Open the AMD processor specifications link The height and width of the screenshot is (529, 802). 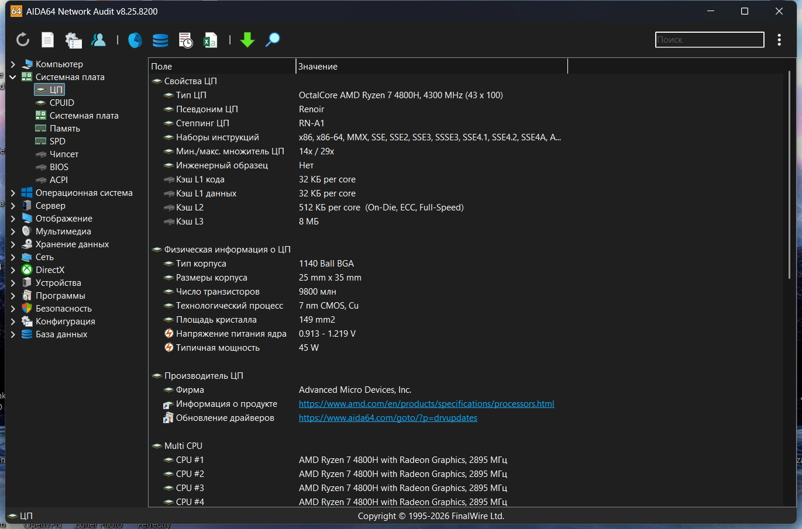tap(426, 404)
